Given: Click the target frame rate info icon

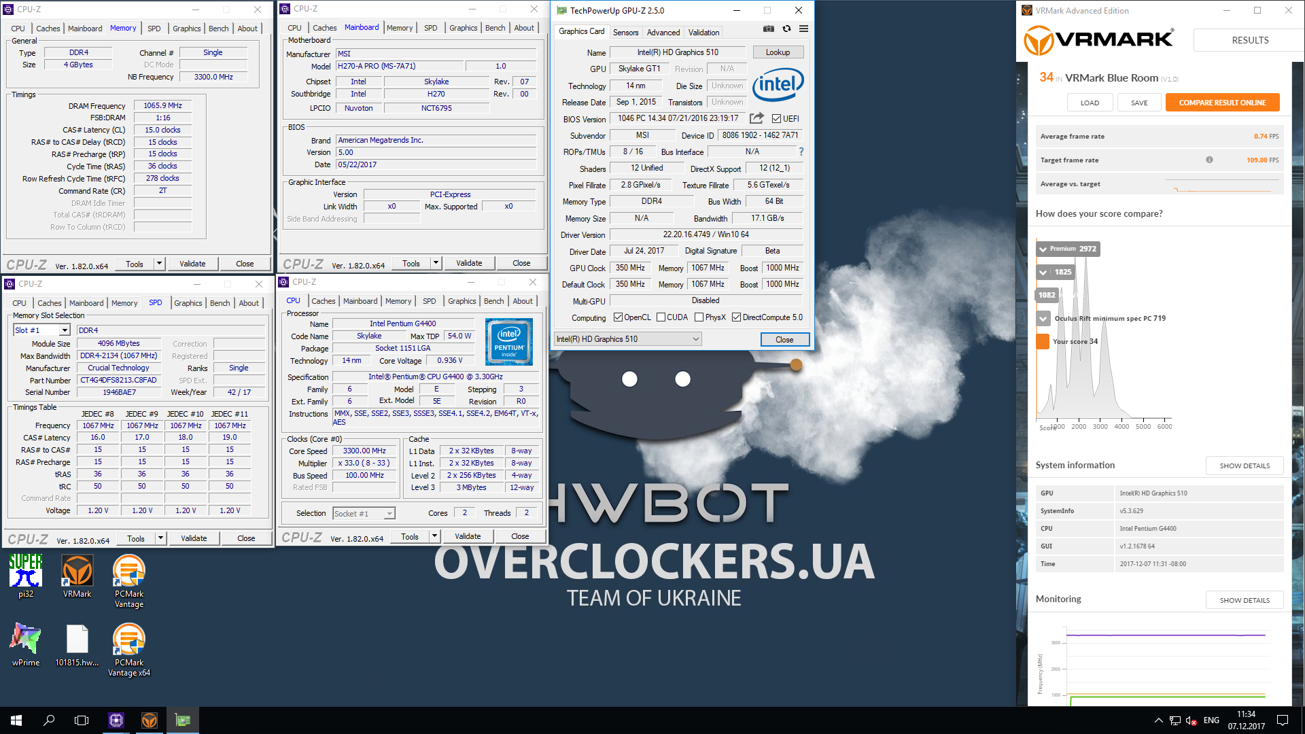Looking at the screenshot, I should (1209, 160).
